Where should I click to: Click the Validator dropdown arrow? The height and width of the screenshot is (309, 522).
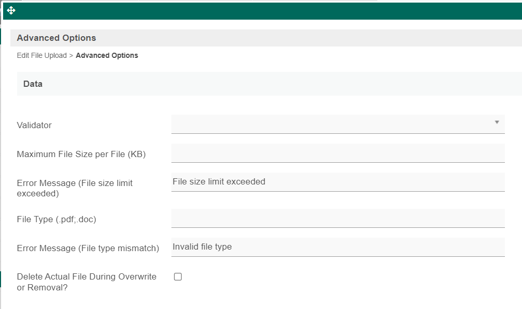pyautogui.click(x=497, y=122)
